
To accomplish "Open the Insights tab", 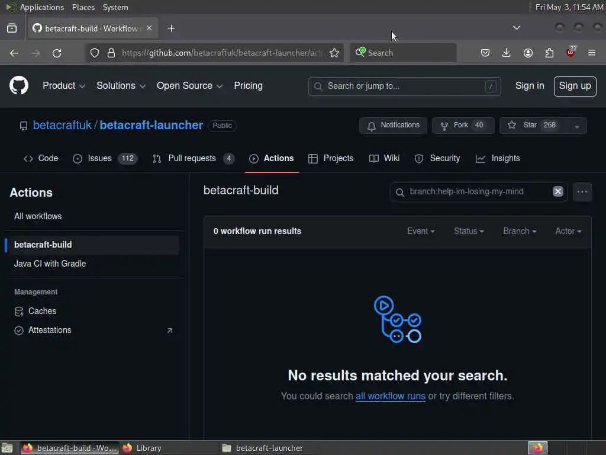I will (498, 158).
